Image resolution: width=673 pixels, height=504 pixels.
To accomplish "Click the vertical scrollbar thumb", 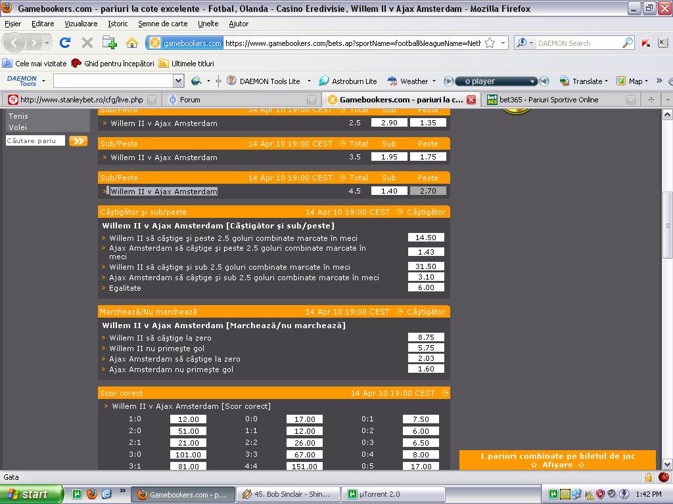I will pyautogui.click(x=667, y=224).
